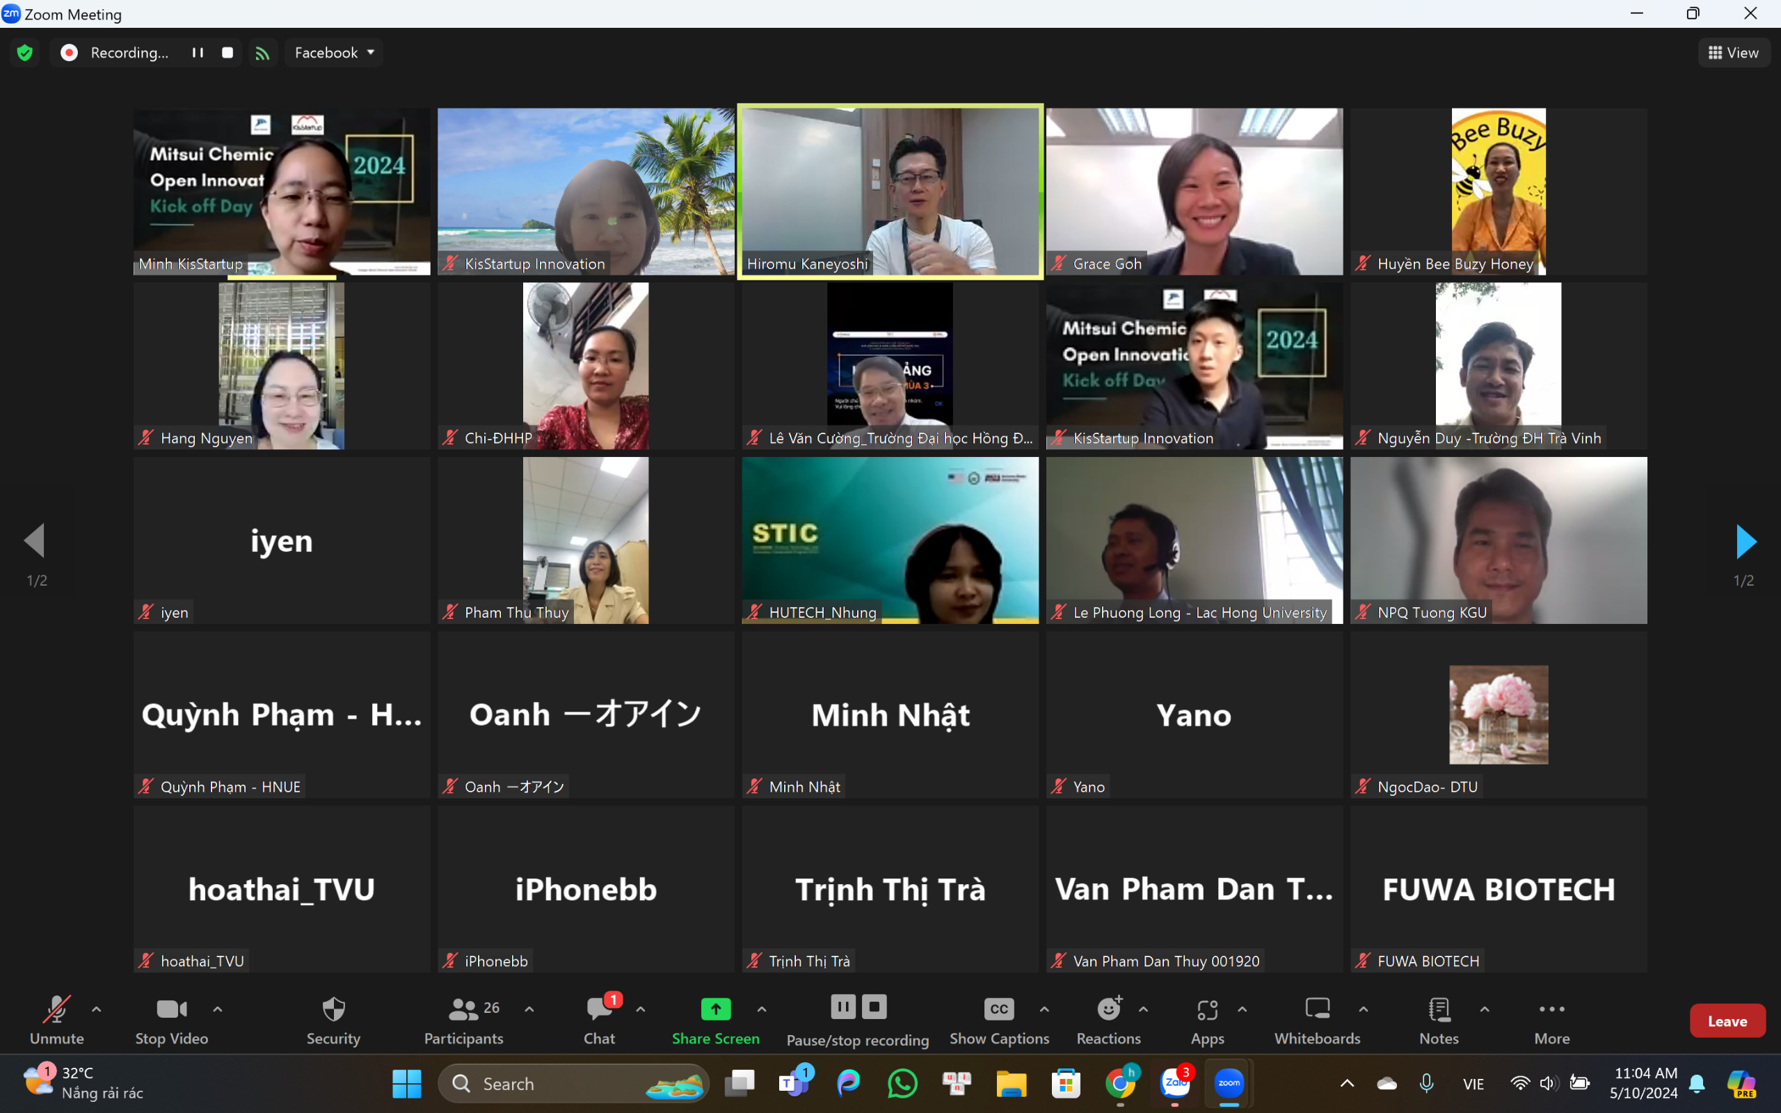This screenshot has width=1781, height=1113.
Task: Open the Security shield options
Action: pos(333,1019)
